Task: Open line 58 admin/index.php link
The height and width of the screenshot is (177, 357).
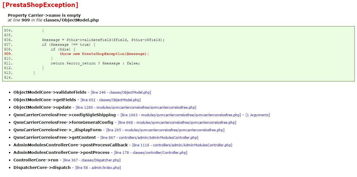Action: 98,168
